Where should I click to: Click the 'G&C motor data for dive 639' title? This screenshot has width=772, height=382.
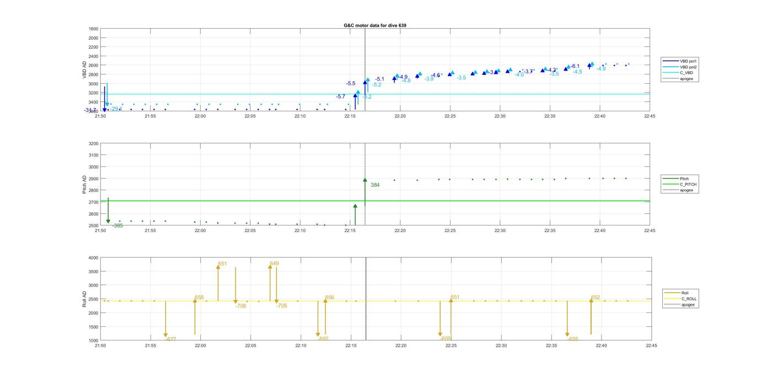click(x=375, y=25)
